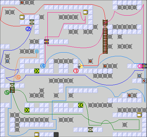Click the long brown ladder on the right
147x137 pixels.
[105, 37]
